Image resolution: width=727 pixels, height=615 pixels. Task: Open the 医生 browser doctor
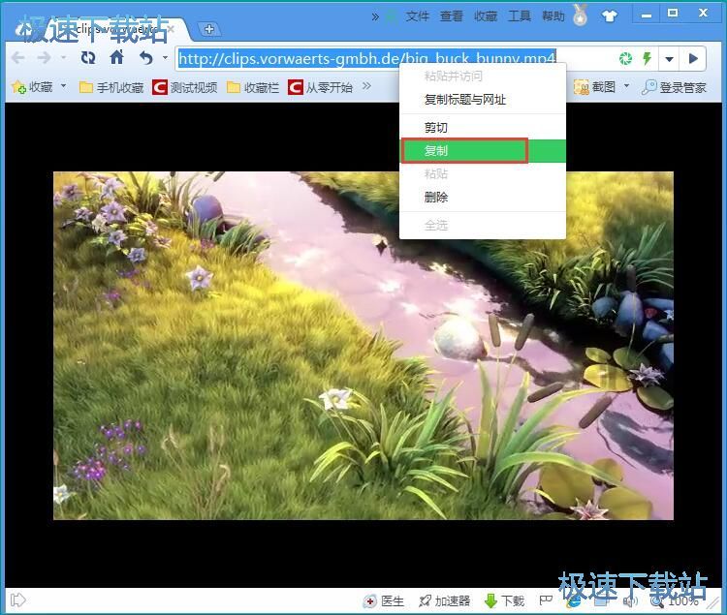point(384,601)
